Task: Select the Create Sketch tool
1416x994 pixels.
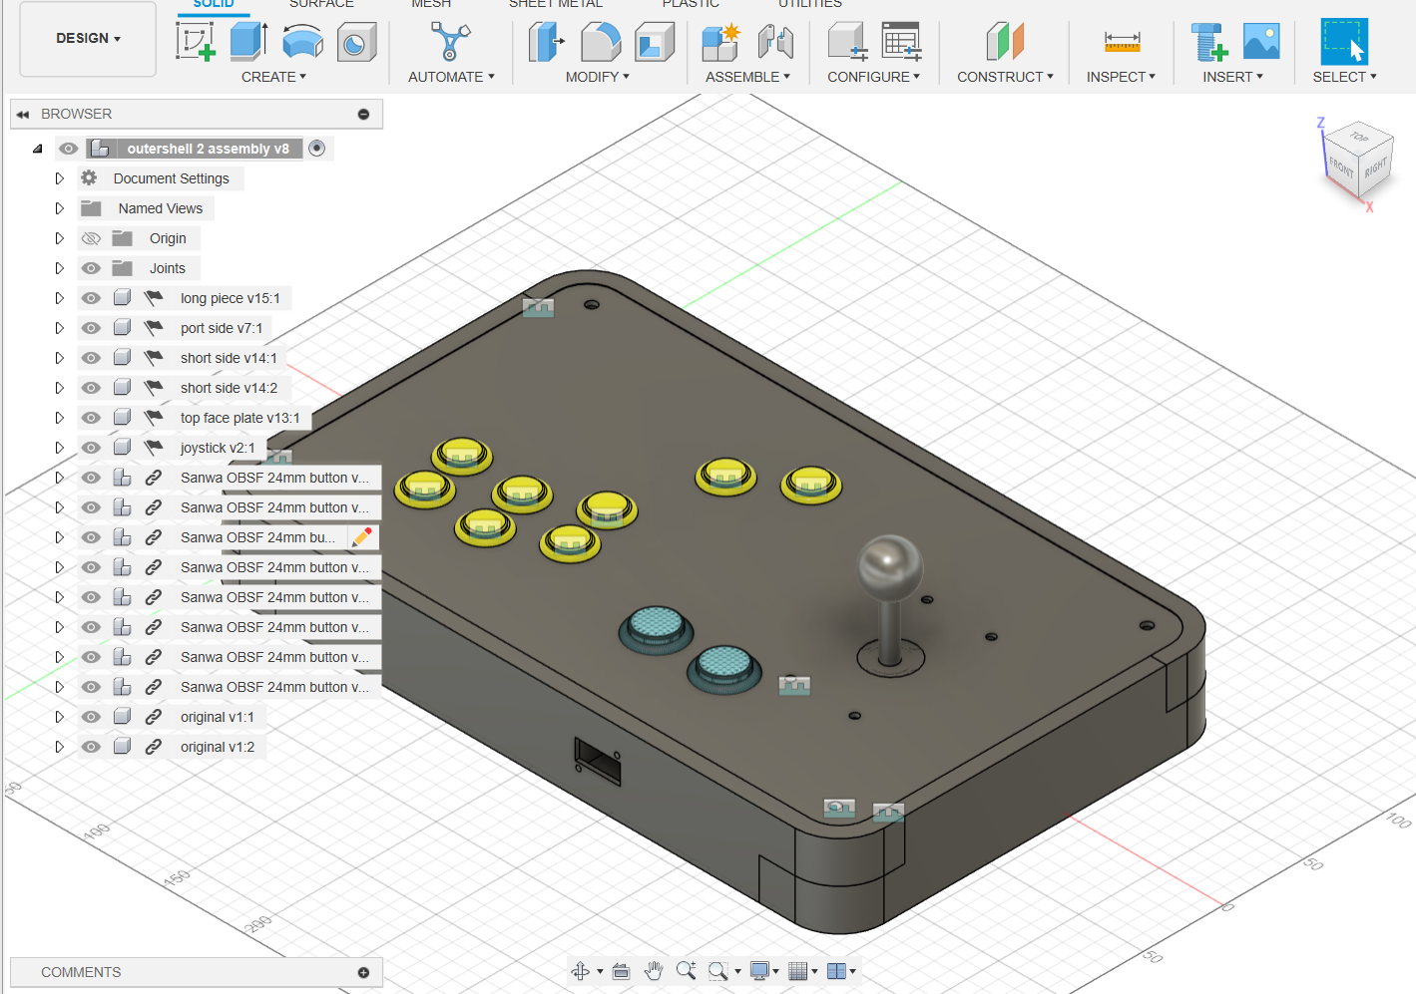Action: click(197, 42)
